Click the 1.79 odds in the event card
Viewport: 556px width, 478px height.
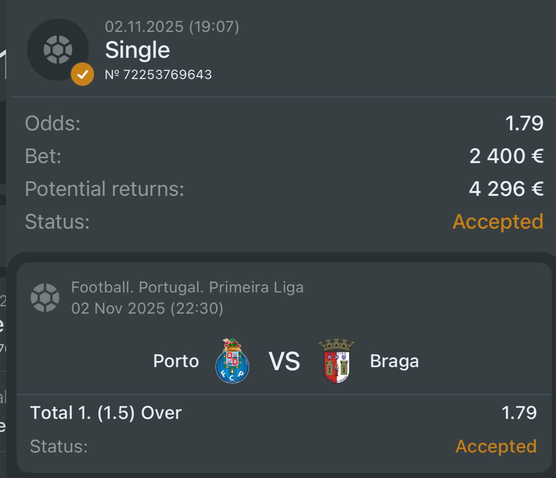tap(519, 413)
